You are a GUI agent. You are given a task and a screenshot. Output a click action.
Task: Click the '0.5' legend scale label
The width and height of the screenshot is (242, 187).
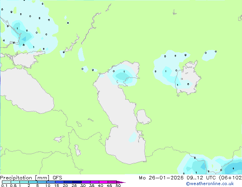coord(13,185)
